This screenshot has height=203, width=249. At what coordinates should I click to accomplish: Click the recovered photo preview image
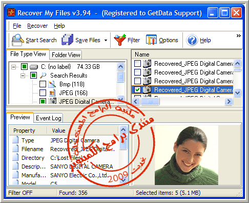[x=186, y=155]
